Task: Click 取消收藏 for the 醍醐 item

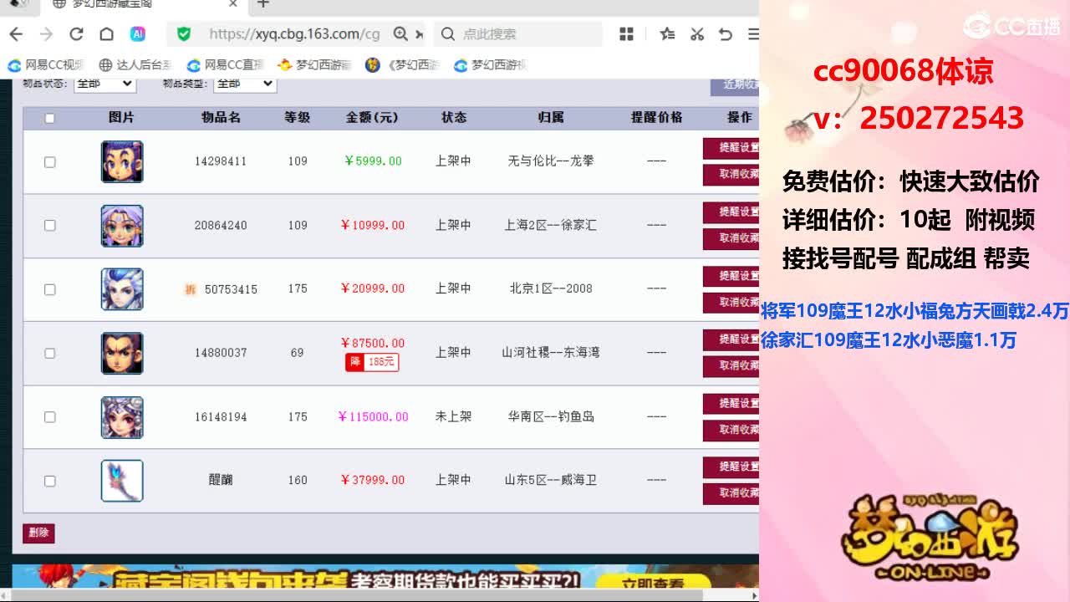Action: 731,493
